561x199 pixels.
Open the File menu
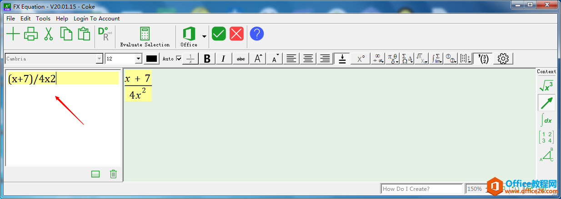(10, 19)
